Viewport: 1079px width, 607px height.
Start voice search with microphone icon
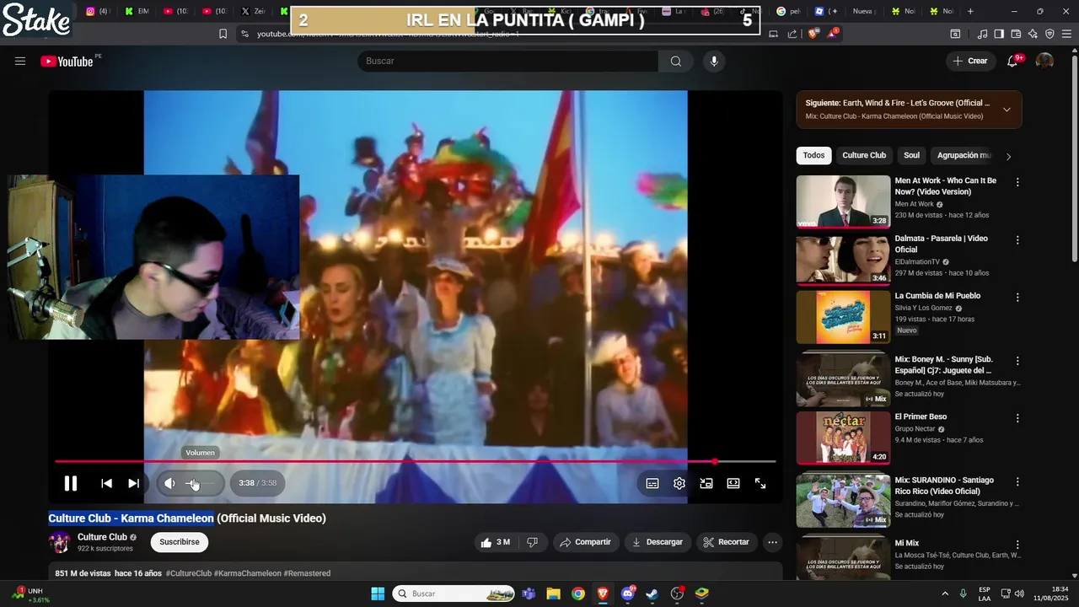tap(714, 61)
